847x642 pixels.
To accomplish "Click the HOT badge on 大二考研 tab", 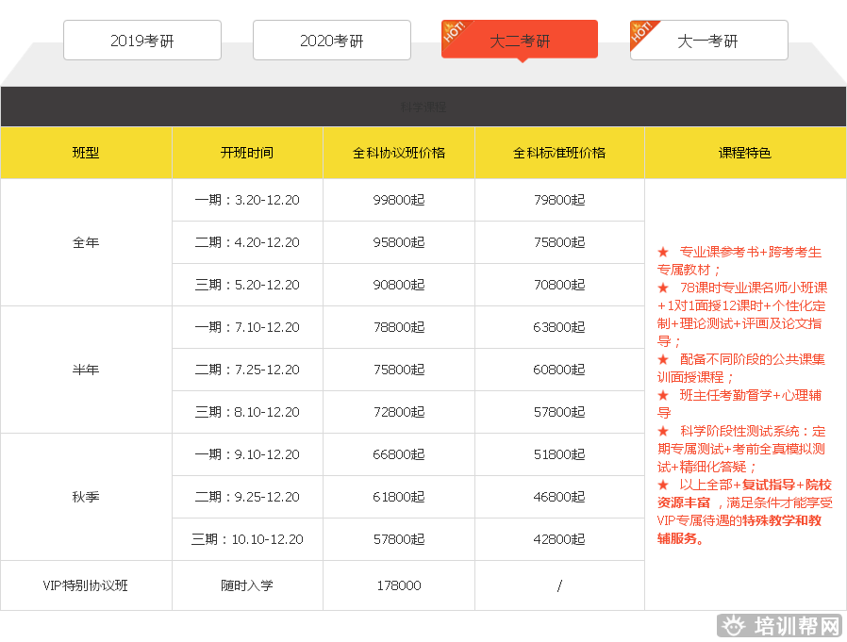I will [456, 33].
